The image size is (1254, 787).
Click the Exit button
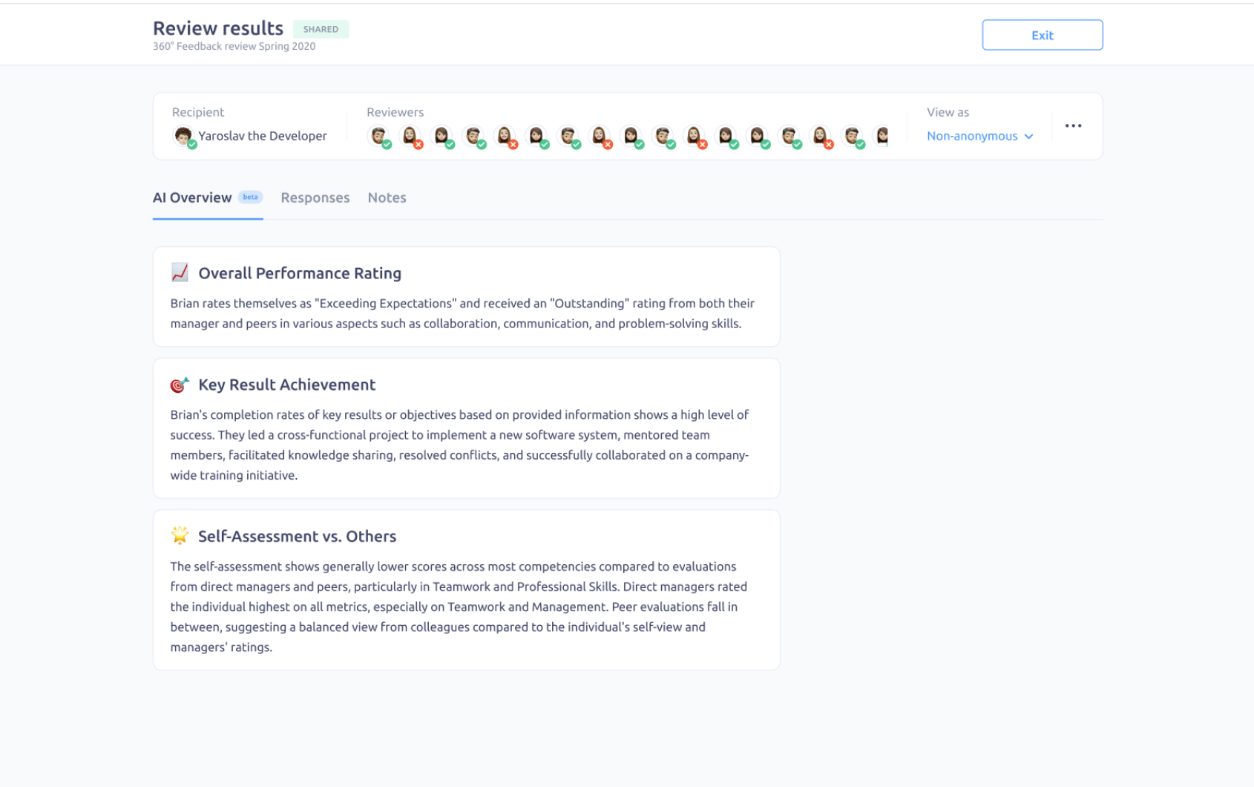(1042, 34)
